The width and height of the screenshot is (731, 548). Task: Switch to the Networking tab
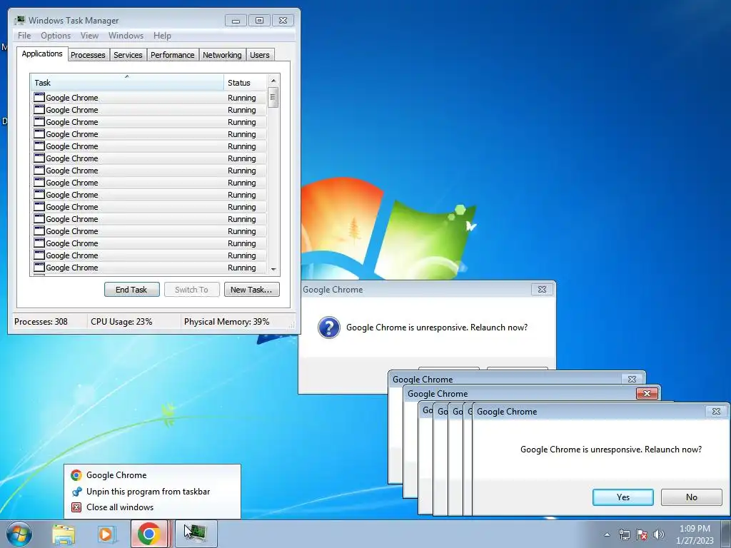[223, 55]
